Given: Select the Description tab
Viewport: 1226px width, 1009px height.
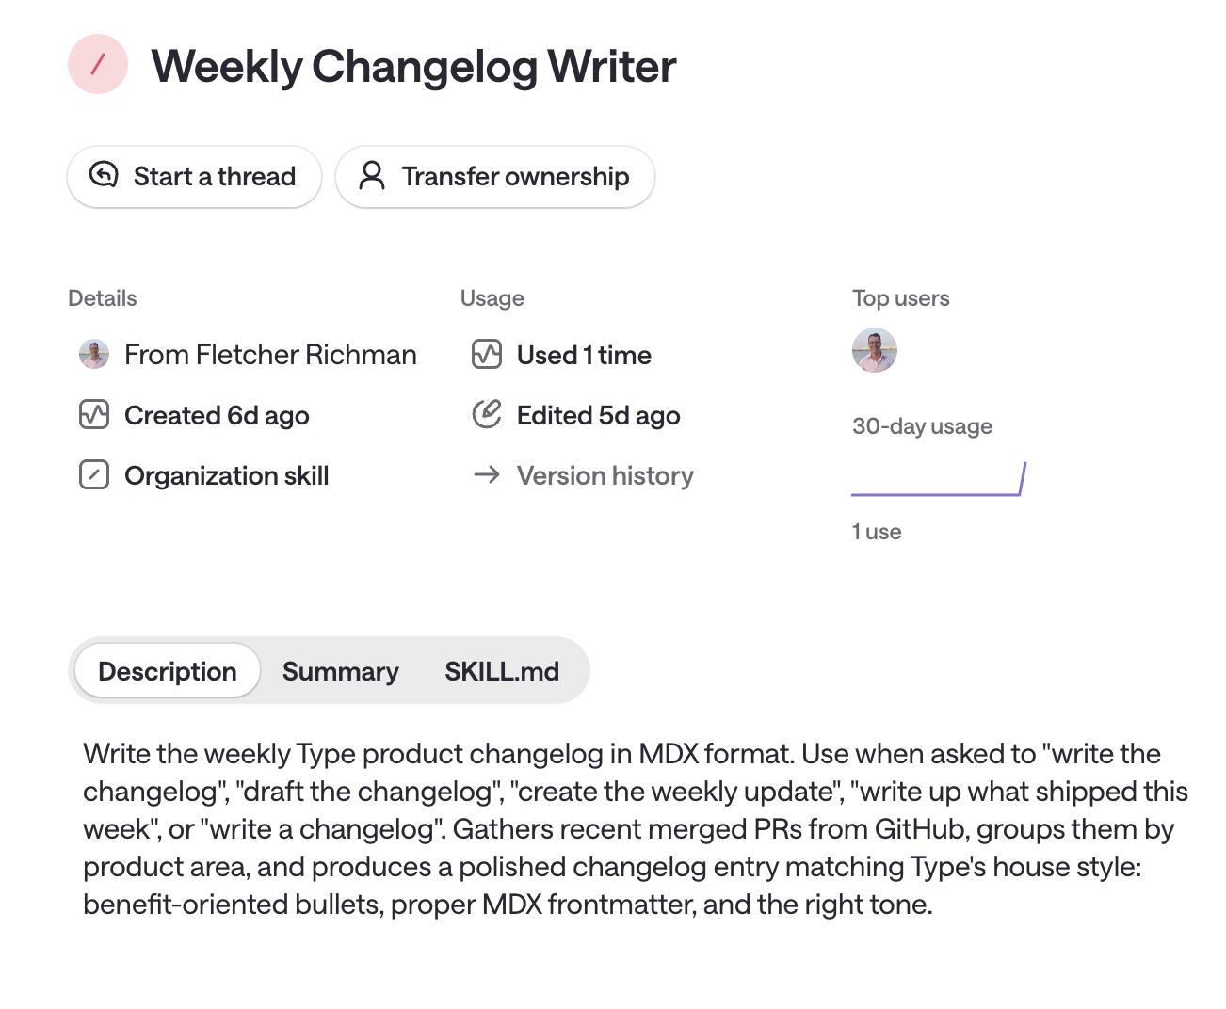Looking at the screenshot, I should [x=168, y=671].
